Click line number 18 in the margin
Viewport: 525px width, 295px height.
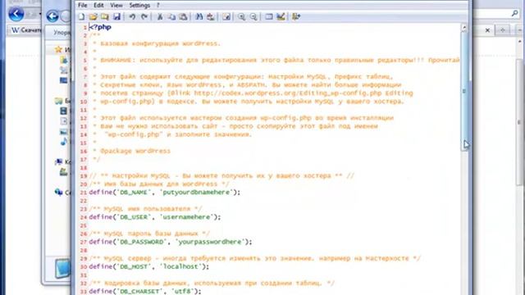[84, 168]
